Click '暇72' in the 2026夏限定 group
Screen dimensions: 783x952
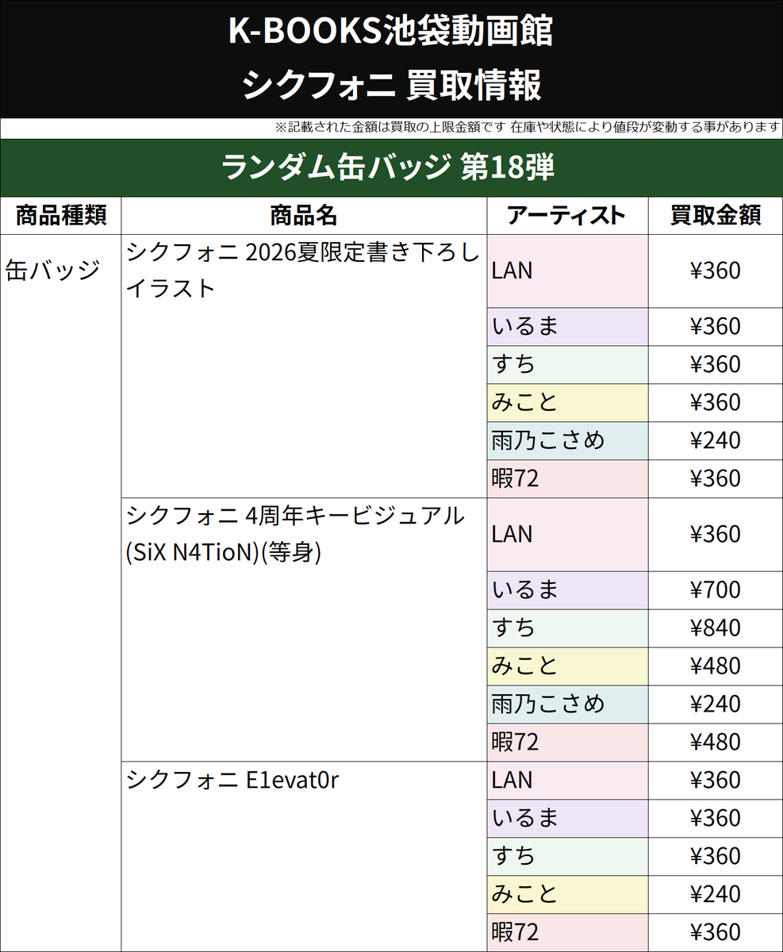pos(567,478)
